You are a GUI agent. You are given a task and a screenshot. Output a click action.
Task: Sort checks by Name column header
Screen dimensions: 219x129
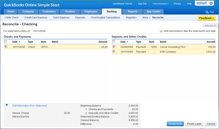(x=55, y=42)
